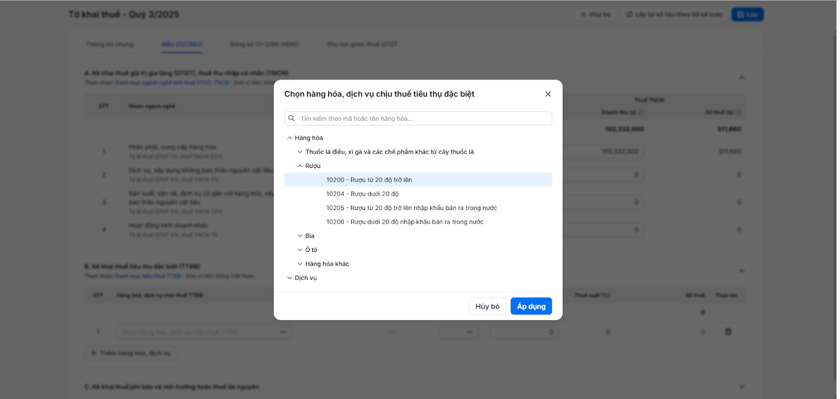Select 10204 - Rượu dưới 20 độ

point(362,194)
